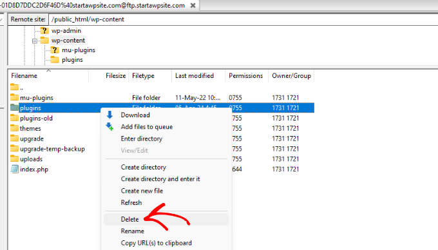Image resolution: width=438 pixels, height=250 pixels.
Task: Click wp-content tree folder icon
Action: coord(44,40)
